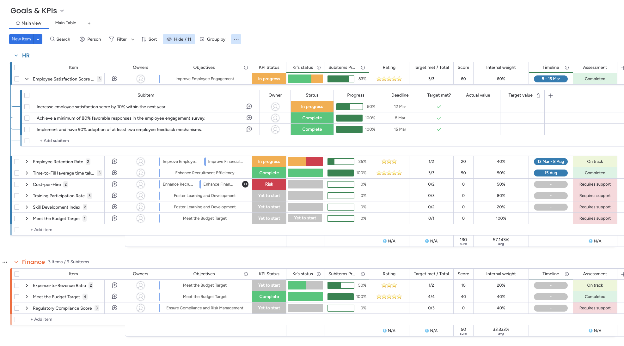The height and width of the screenshot is (346, 624).
Task: Collapse the HR group
Action: coord(16,55)
